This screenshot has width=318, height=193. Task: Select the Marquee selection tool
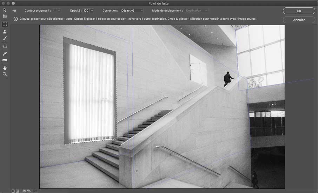(x=5, y=24)
